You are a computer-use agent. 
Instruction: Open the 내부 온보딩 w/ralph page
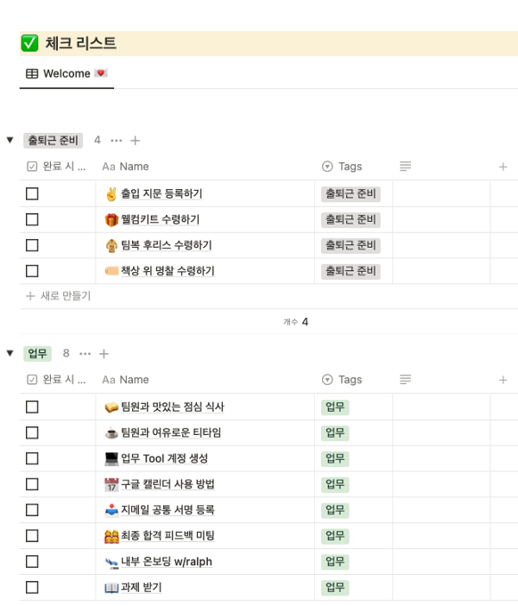[166, 562]
